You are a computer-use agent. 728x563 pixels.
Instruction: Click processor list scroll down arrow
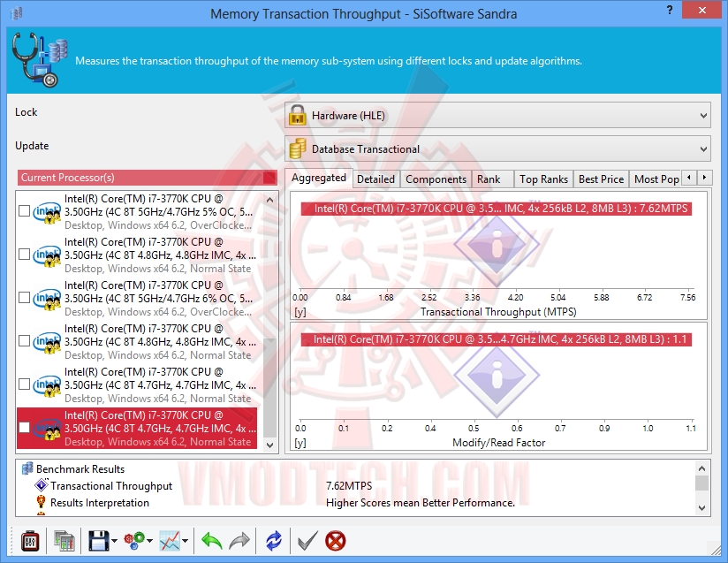click(x=269, y=445)
